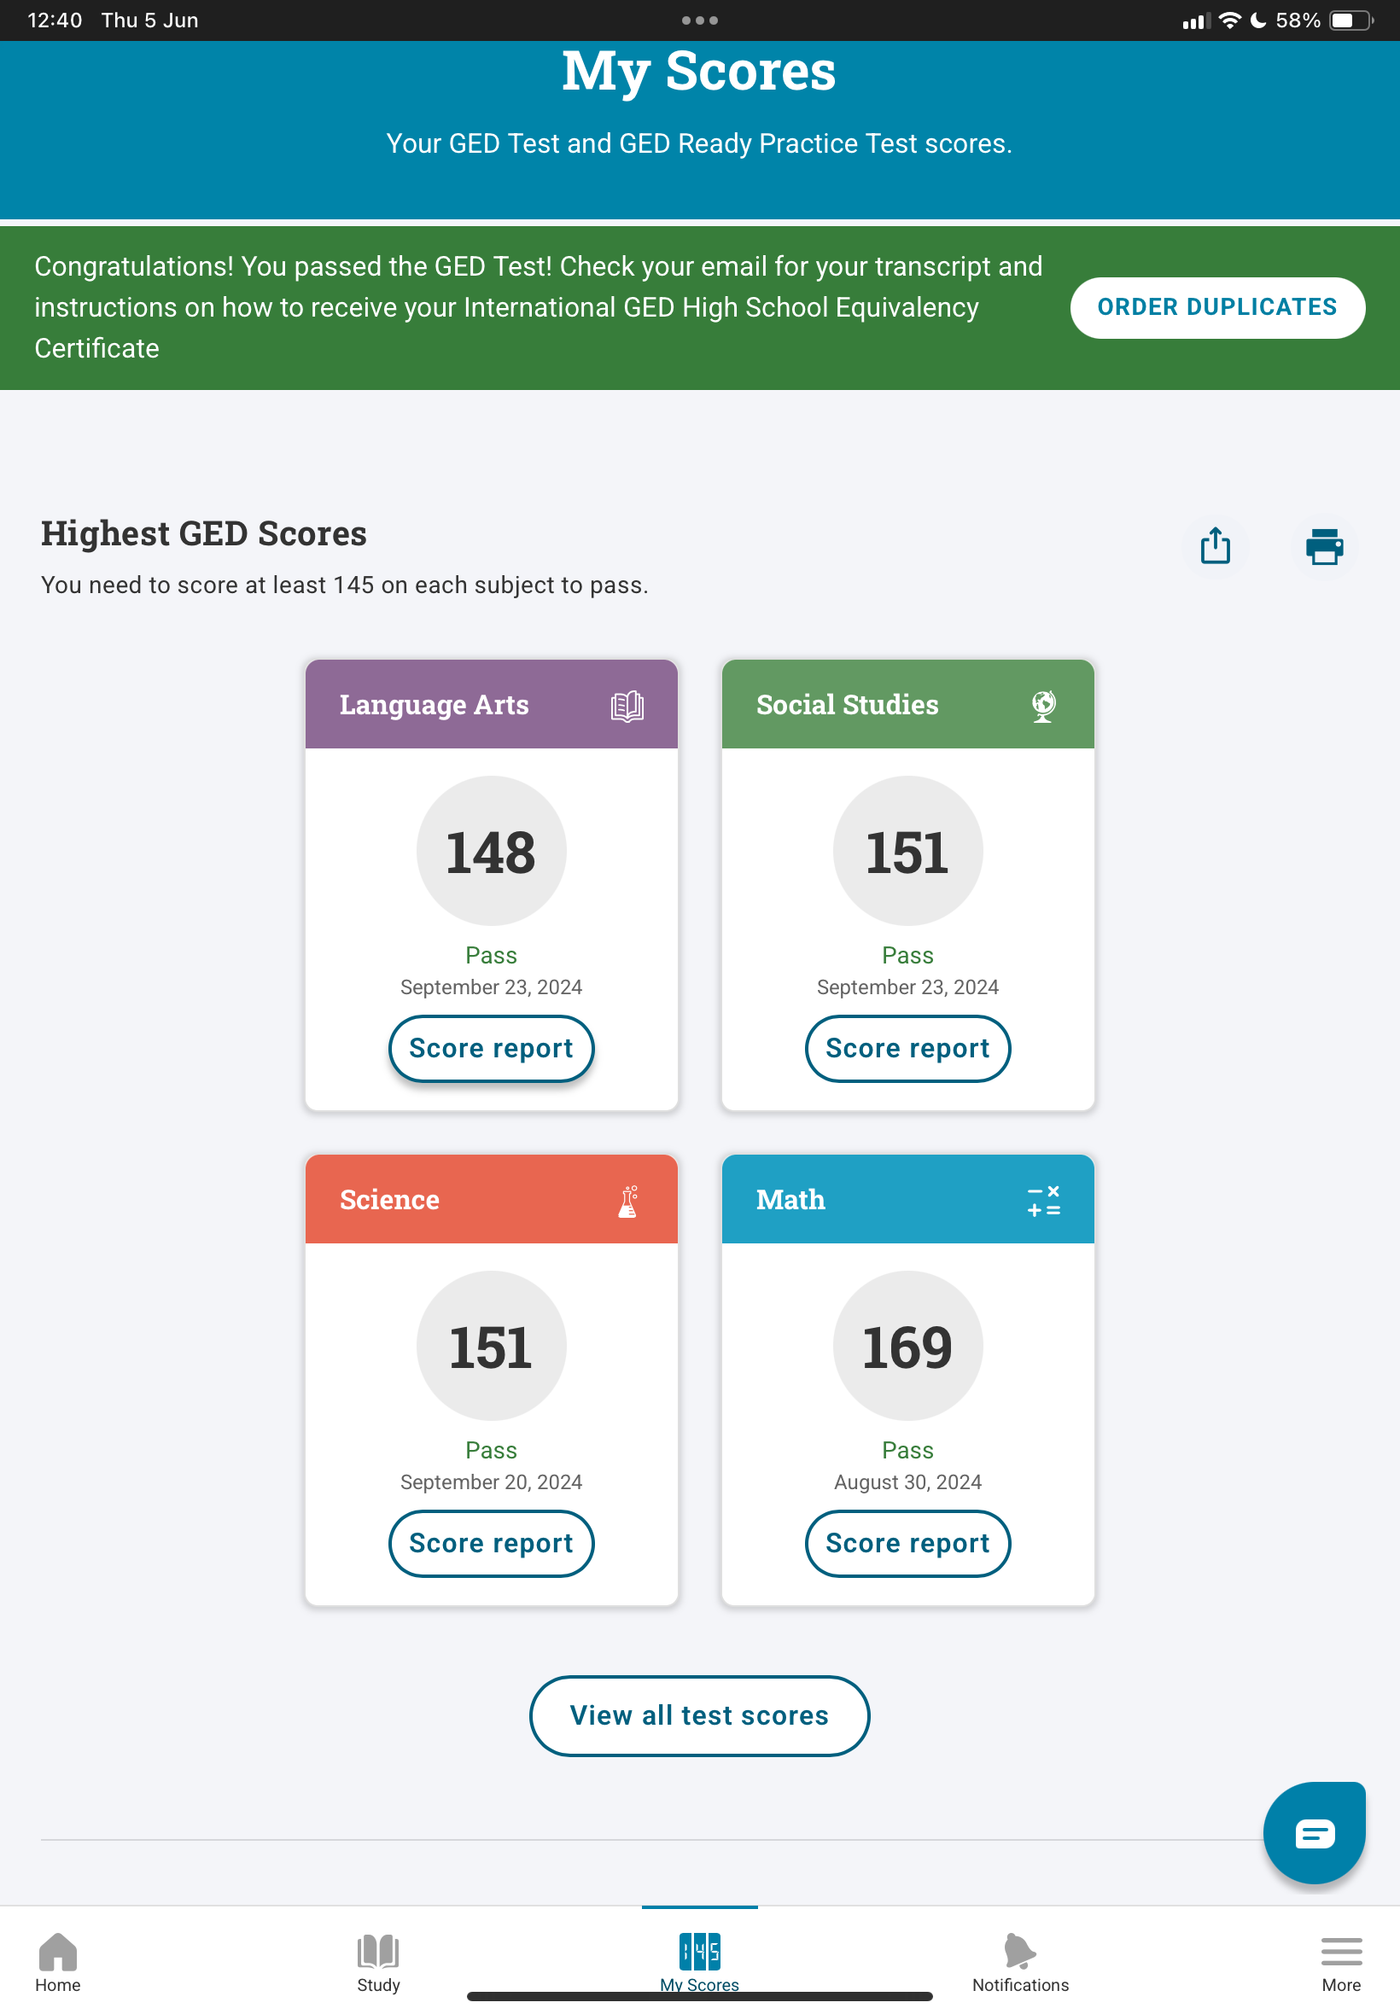1400x2014 pixels.
Task: Tap the Math card header
Action: click(x=907, y=1200)
